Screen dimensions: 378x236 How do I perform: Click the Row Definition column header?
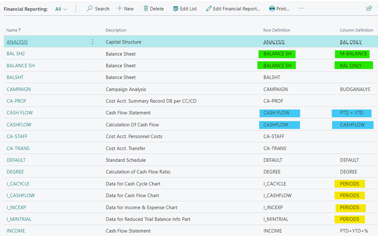click(x=277, y=30)
